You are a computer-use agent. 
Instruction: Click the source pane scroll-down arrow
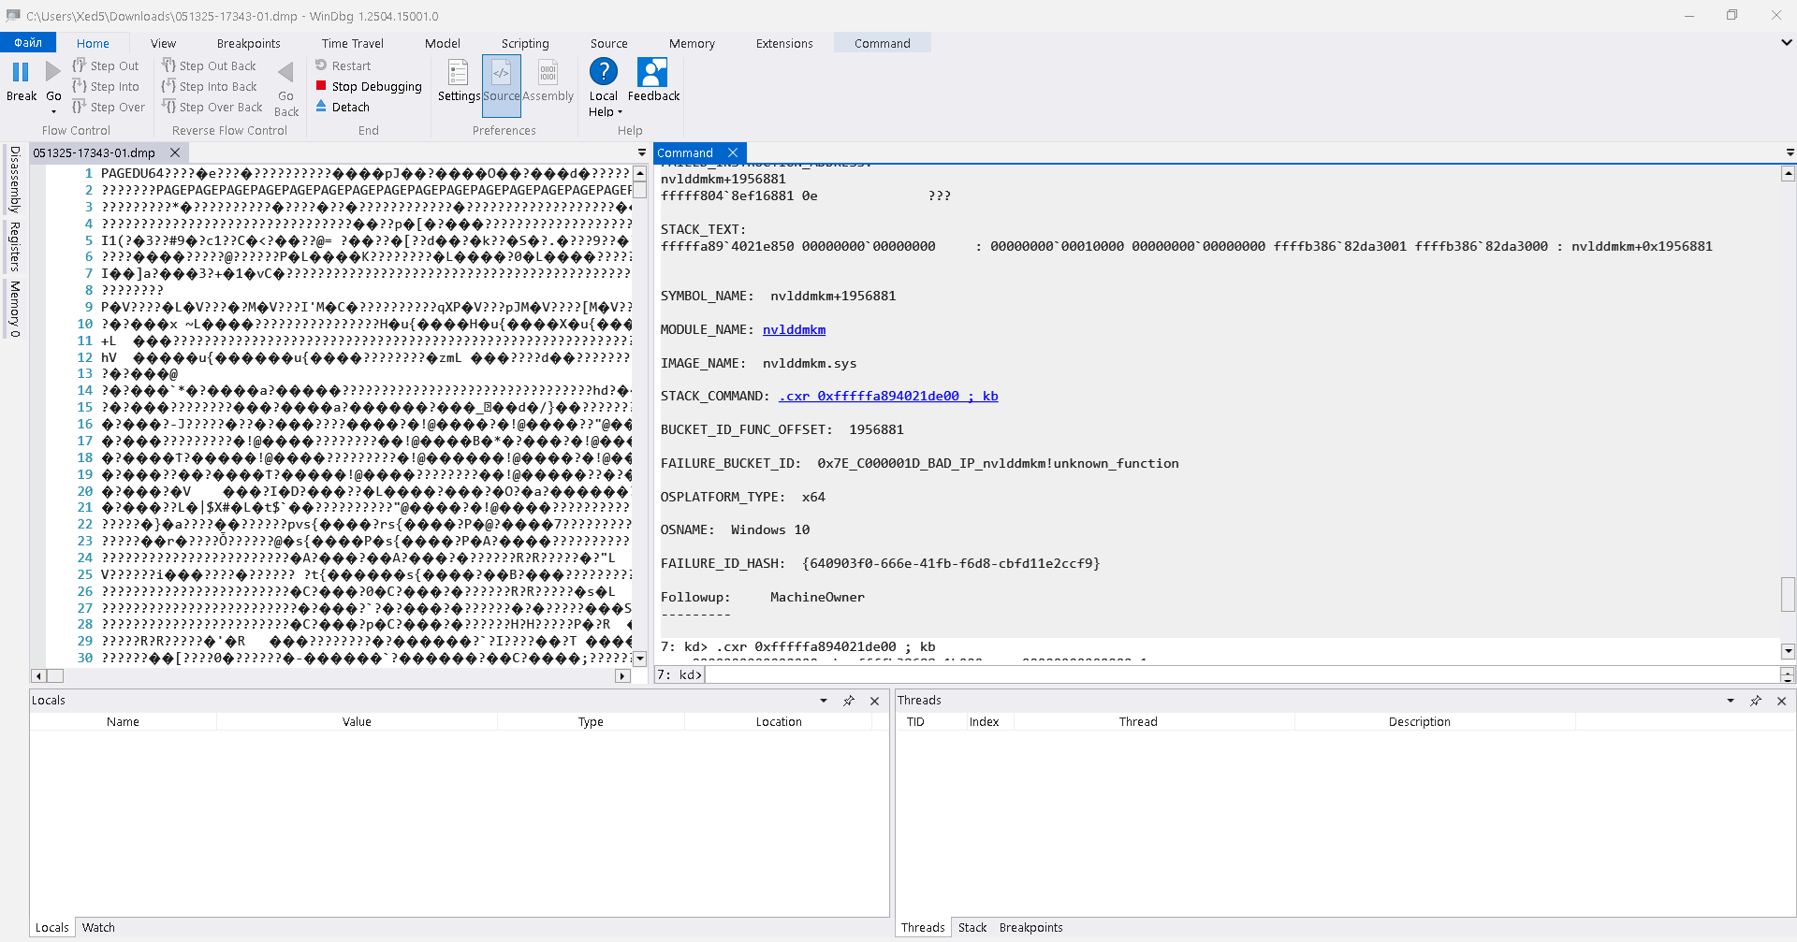tap(640, 659)
